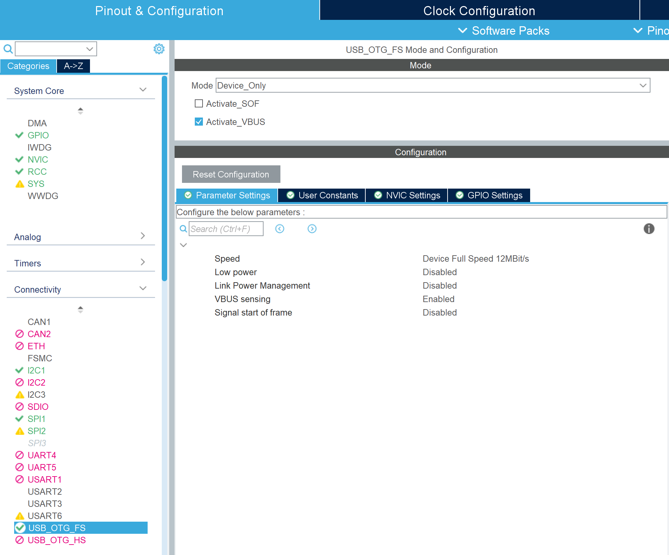The image size is (669, 555).
Task: Uncheck the Activate_VBUS checkbox
Action: click(x=199, y=122)
